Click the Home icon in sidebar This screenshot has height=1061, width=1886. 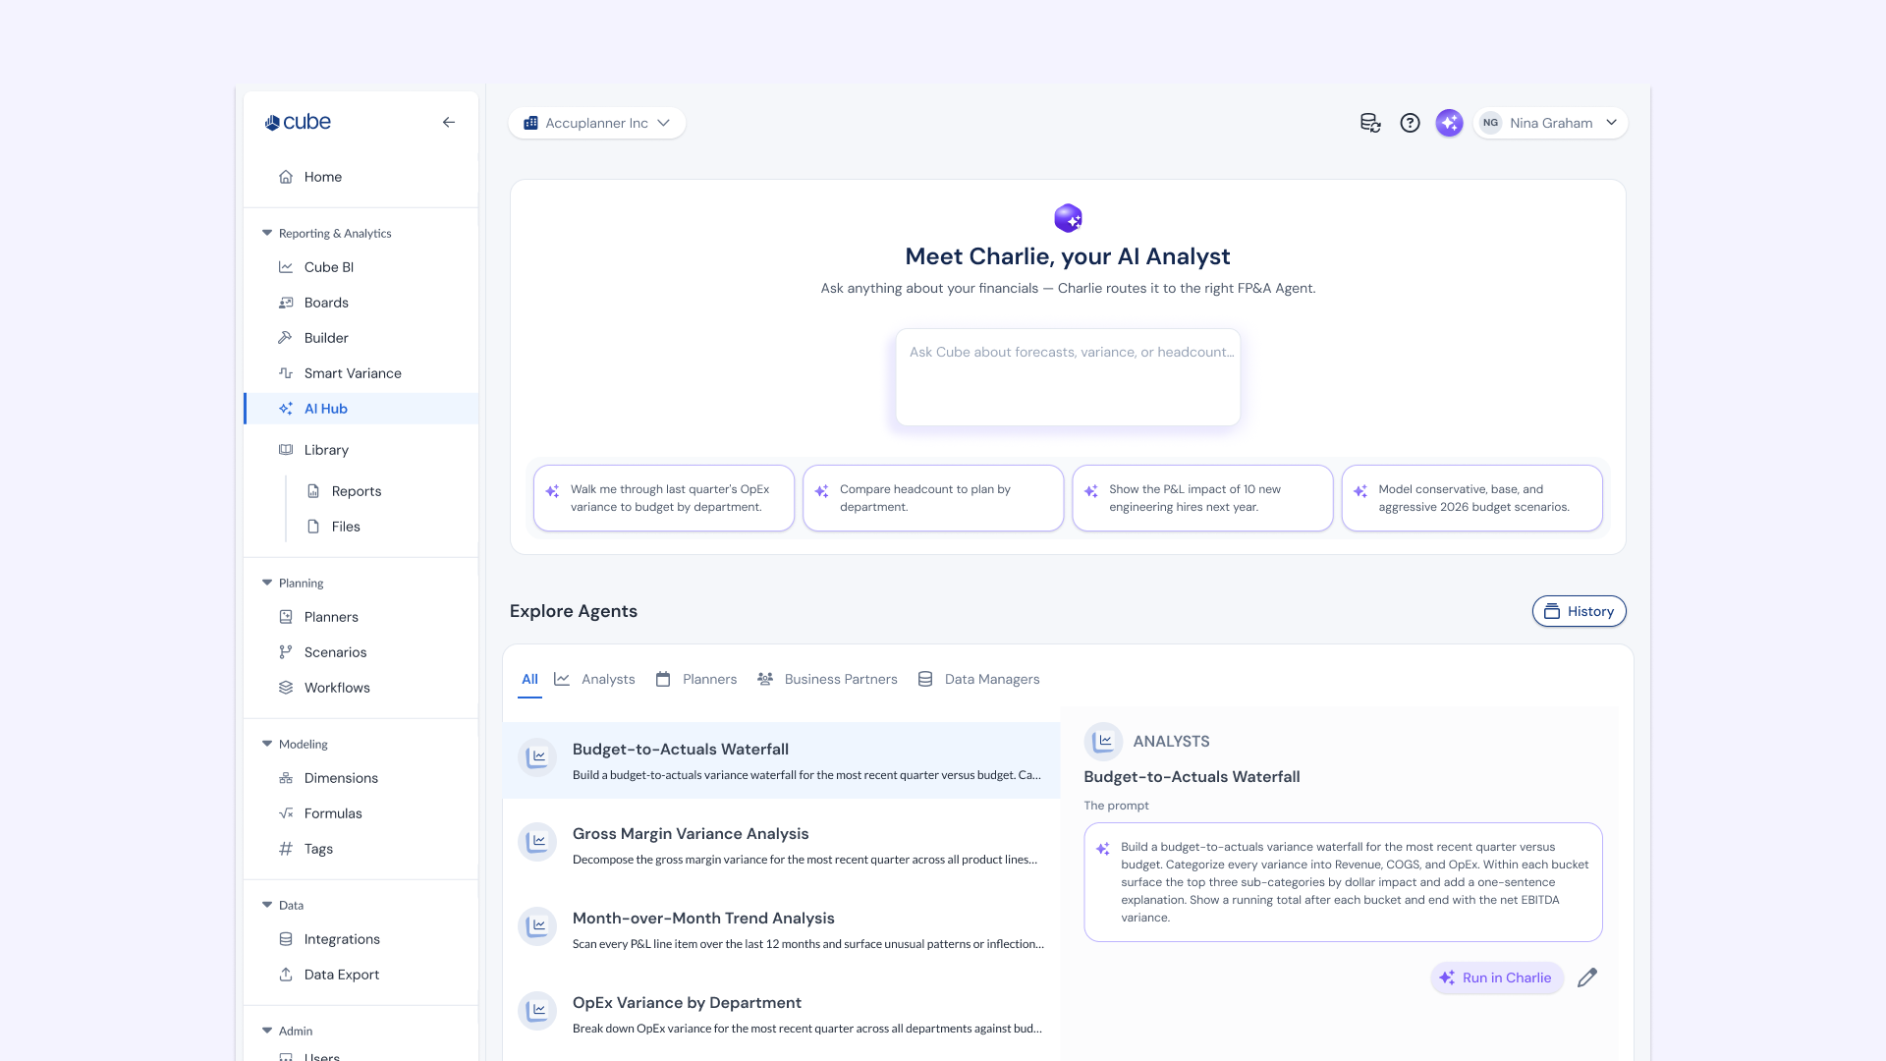(286, 177)
